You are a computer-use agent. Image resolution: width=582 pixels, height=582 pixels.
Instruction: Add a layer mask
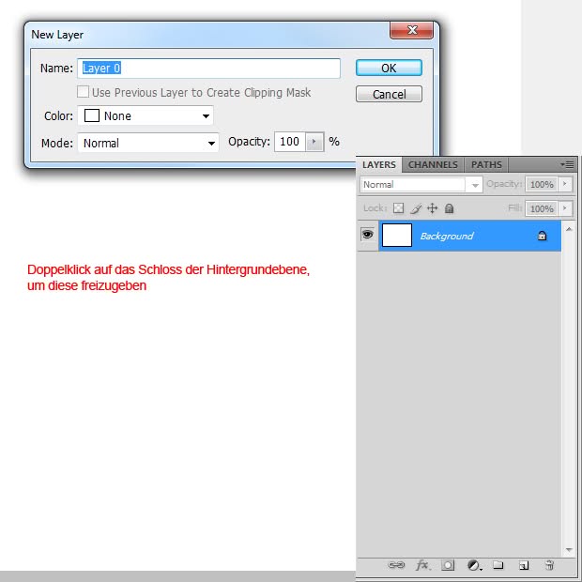pos(448,565)
